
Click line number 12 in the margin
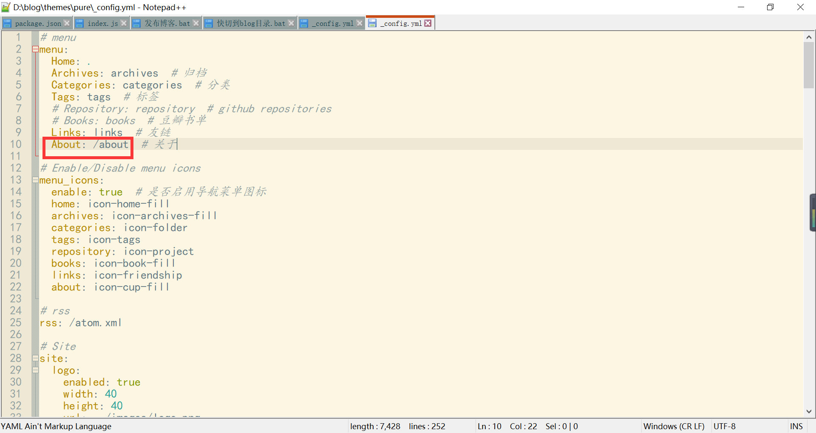16,168
